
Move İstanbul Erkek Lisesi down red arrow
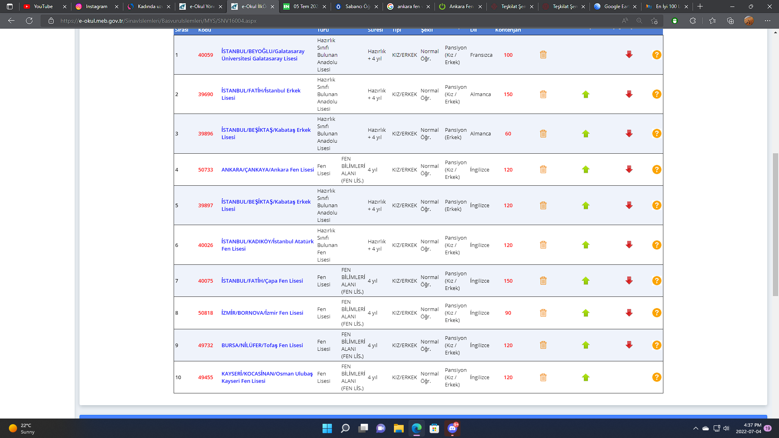coord(629,94)
